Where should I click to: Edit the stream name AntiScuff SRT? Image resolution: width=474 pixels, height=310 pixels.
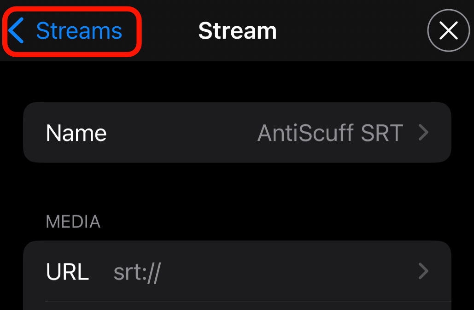(330, 133)
